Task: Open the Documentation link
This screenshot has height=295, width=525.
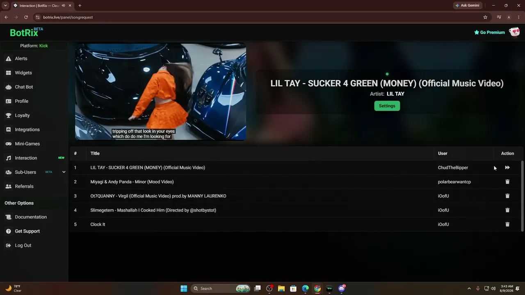Action: (31, 217)
